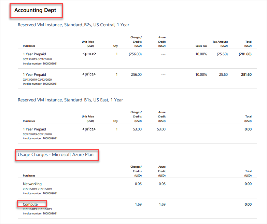Click the Total value in the Compute row

pyautogui.click(x=248, y=204)
